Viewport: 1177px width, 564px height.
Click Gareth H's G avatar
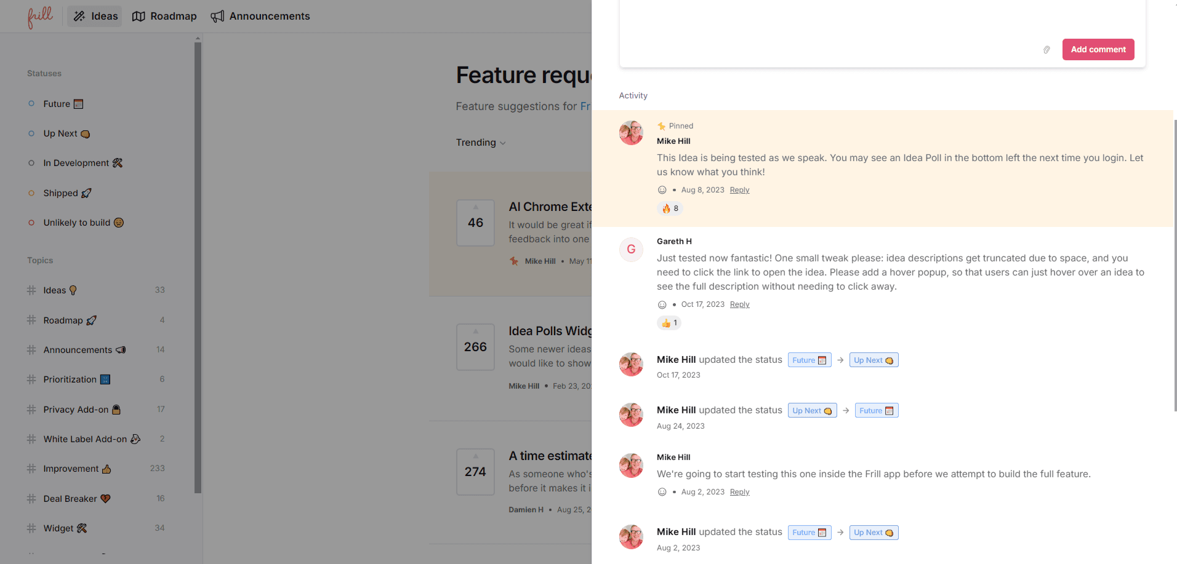631,249
